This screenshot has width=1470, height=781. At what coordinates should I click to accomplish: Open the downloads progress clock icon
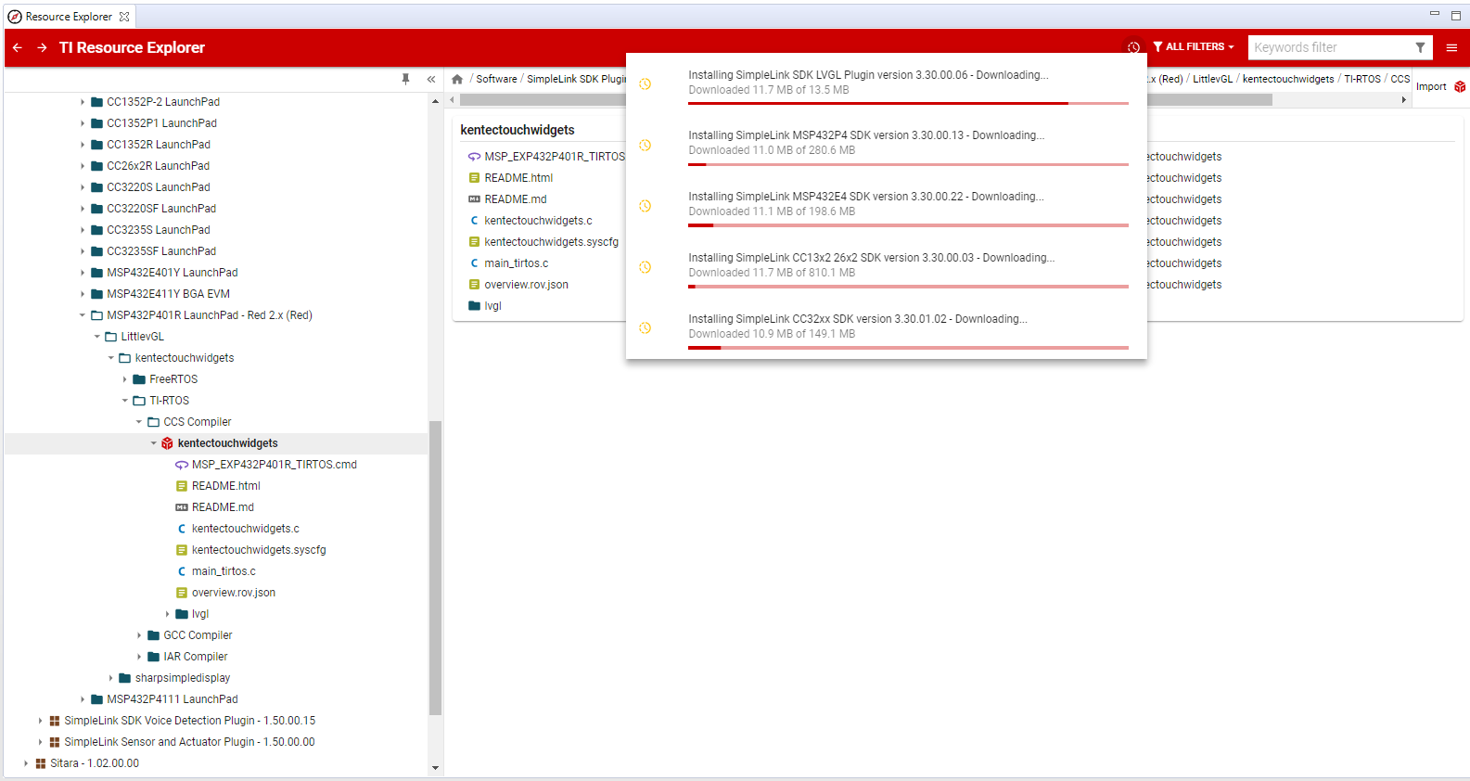(x=1133, y=47)
